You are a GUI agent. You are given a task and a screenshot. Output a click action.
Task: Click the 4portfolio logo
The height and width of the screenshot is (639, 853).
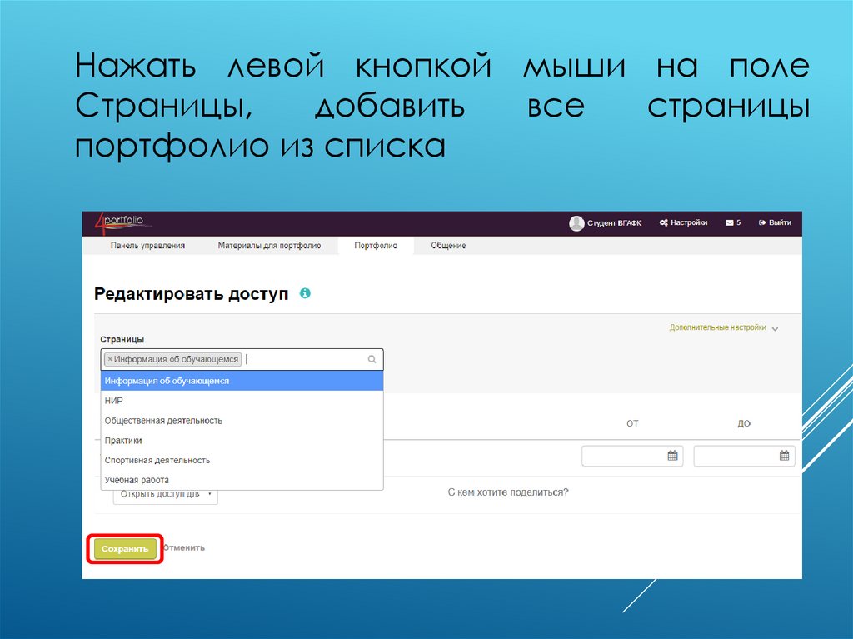click(x=123, y=222)
